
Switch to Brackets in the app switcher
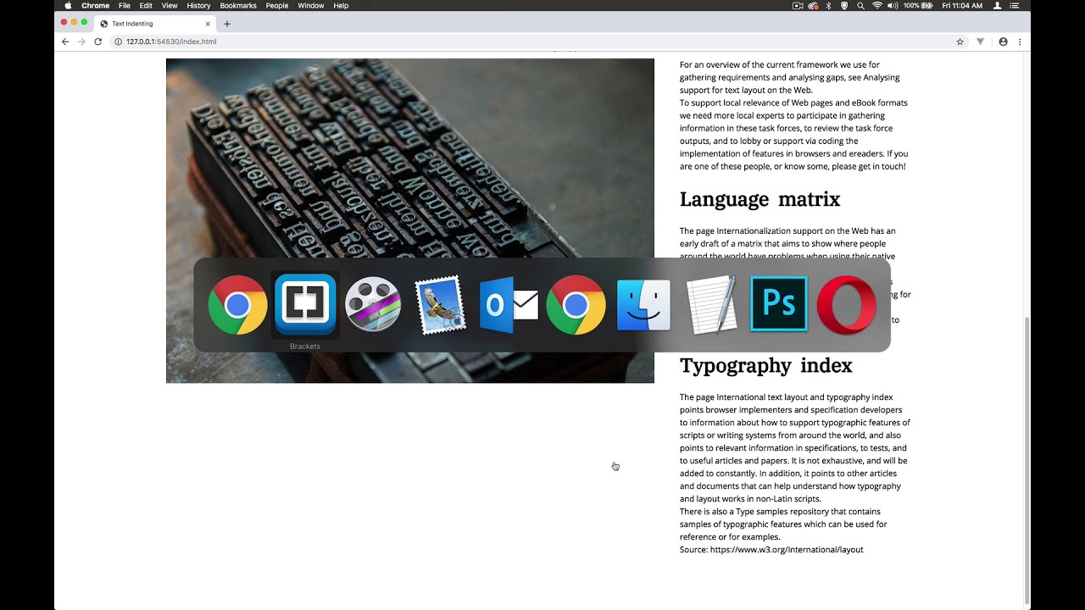(x=305, y=304)
